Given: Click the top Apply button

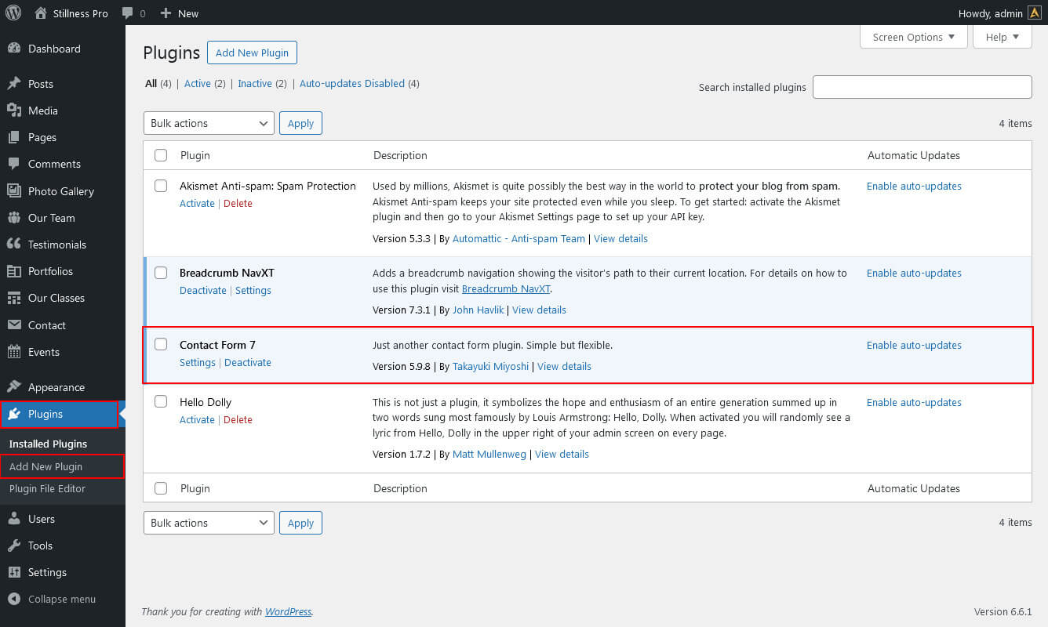Looking at the screenshot, I should click(300, 123).
